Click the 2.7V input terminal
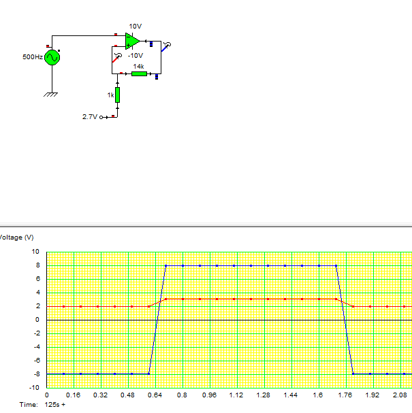 pos(101,117)
